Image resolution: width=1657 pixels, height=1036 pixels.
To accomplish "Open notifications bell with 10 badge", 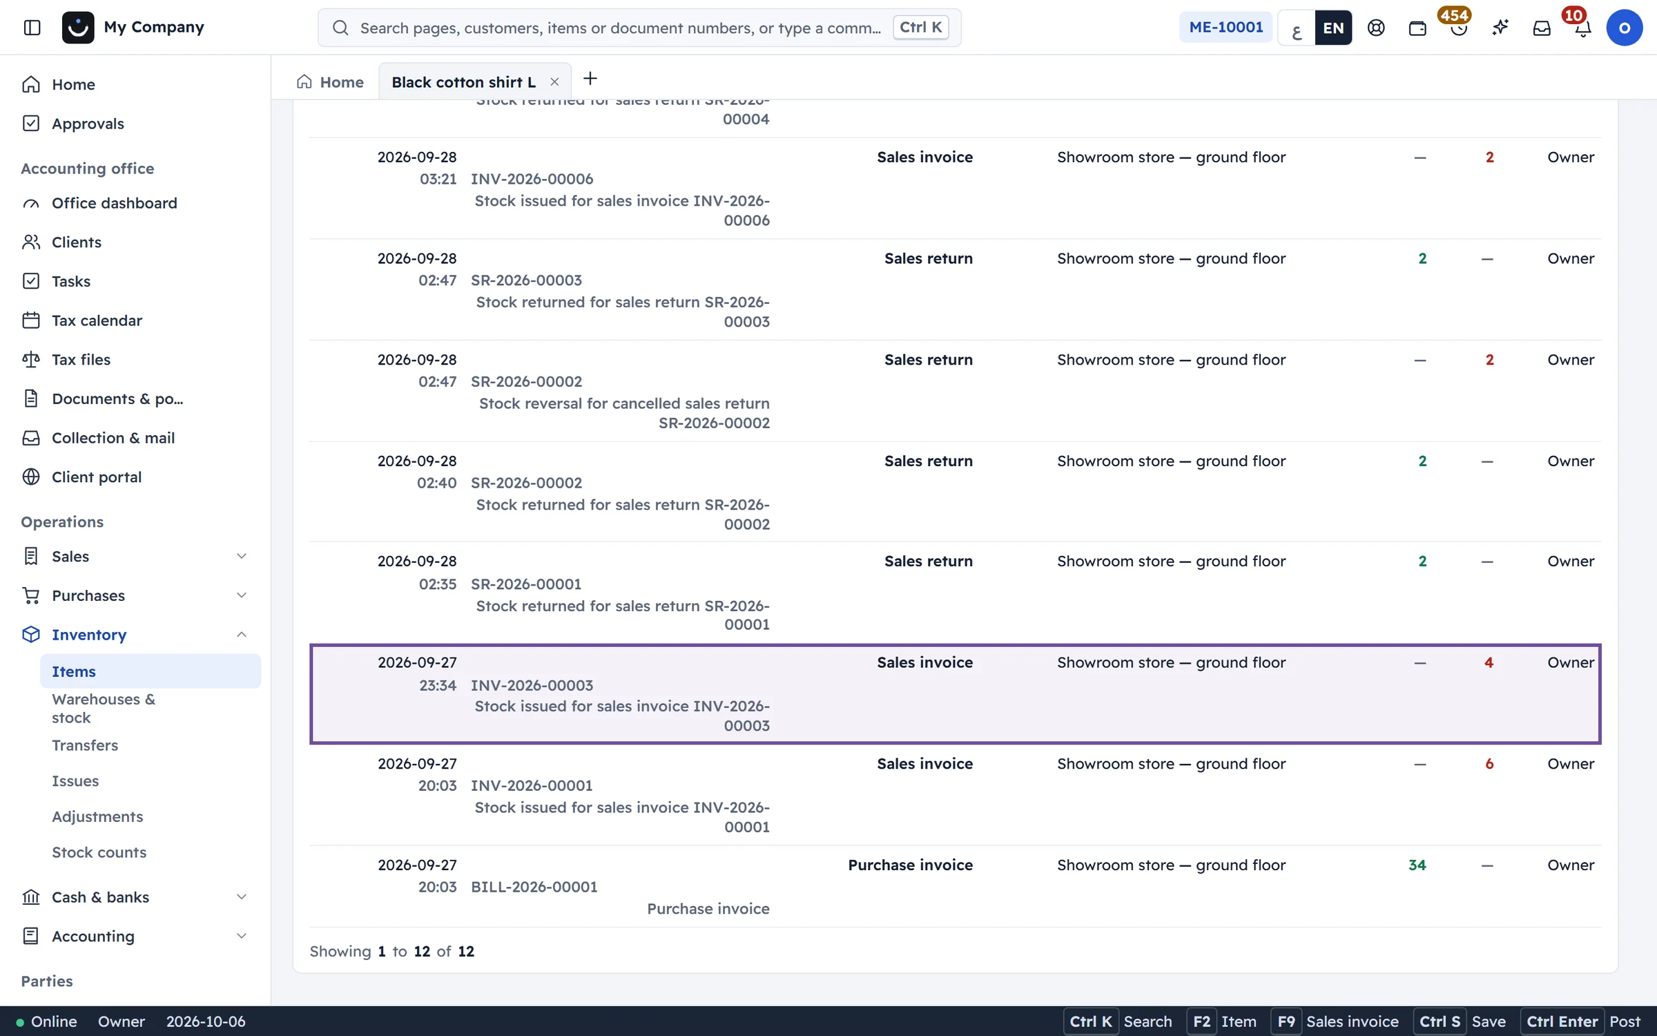I will [1583, 28].
